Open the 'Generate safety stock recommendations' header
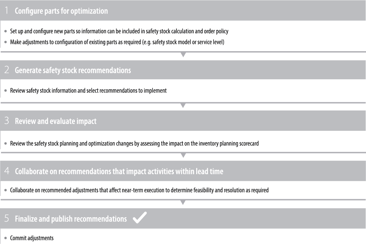Screen dimensions: 366x244 [x=73, y=70]
